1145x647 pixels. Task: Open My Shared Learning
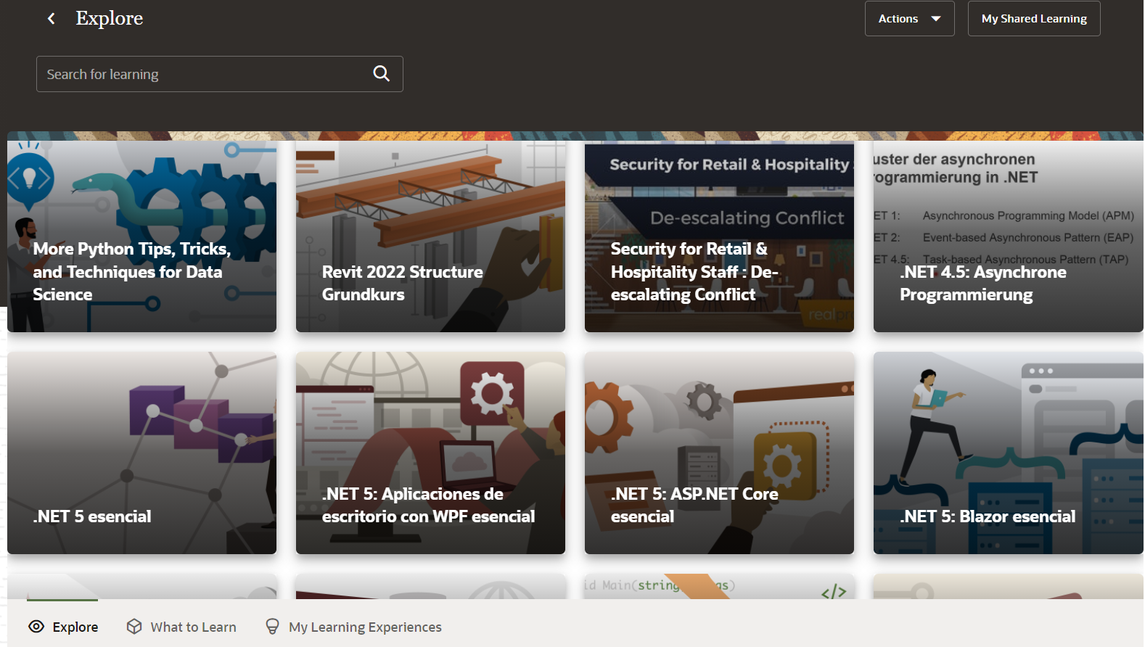point(1034,19)
